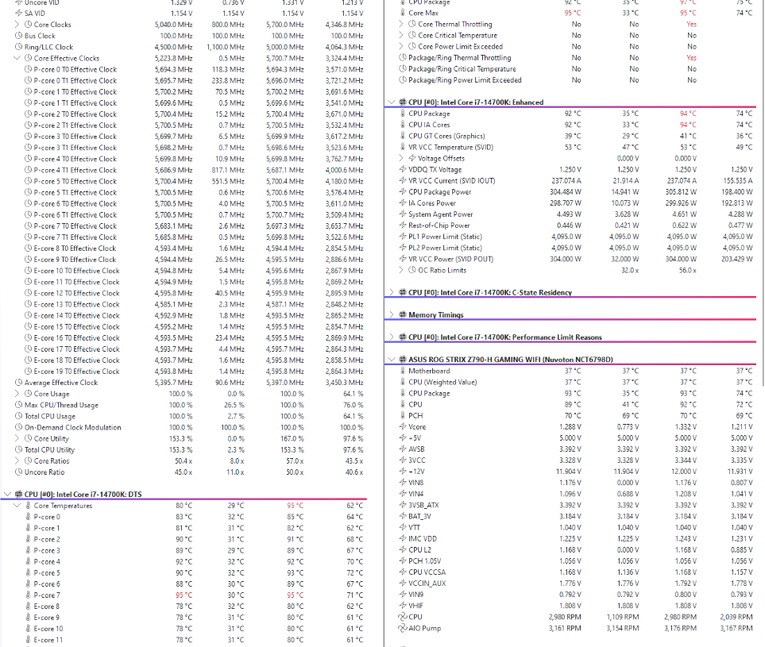The height and width of the screenshot is (647, 765).
Task: Click the clock icon beside Max CPU/Thread Usage
Action: tap(19, 405)
